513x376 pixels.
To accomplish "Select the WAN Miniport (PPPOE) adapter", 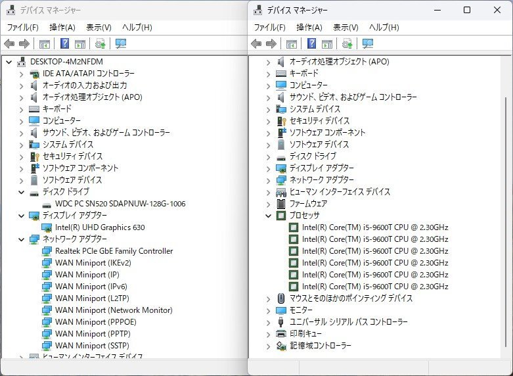I will click(x=95, y=322).
